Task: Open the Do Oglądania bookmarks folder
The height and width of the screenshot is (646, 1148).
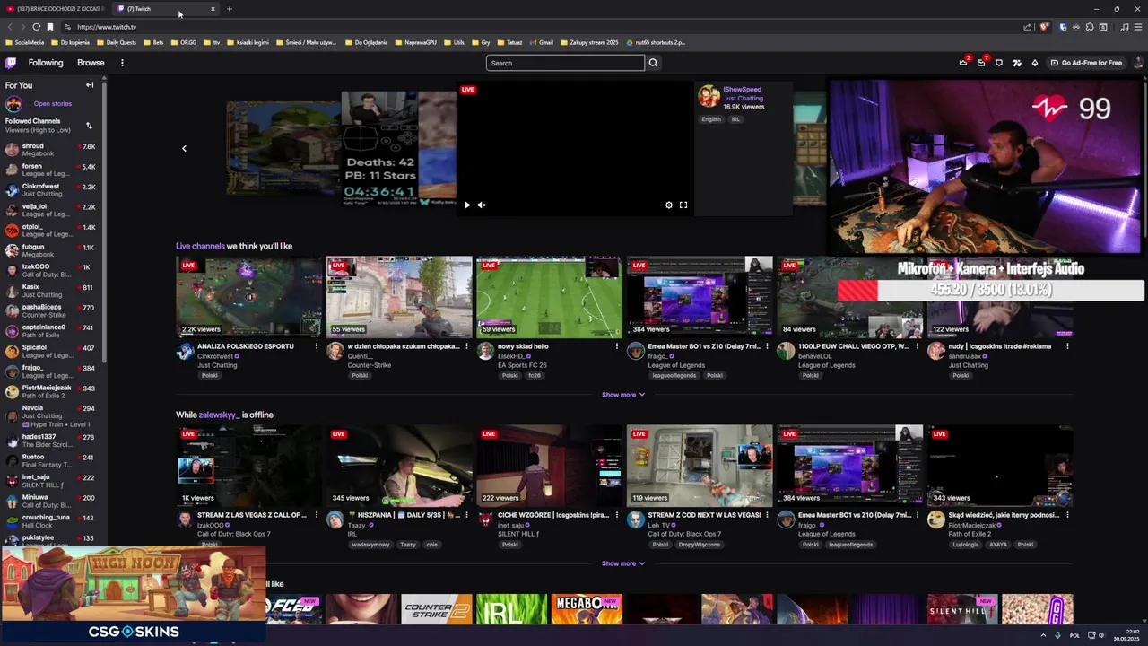Action: pyautogui.click(x=366, y=42)
